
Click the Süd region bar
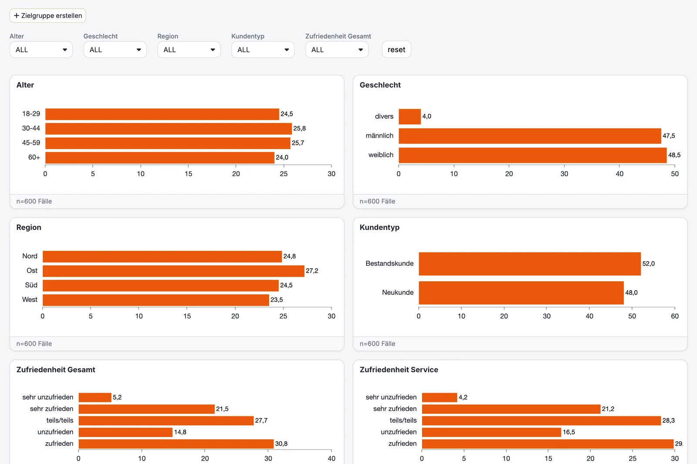pyautogui.click(x=161, y=285)
